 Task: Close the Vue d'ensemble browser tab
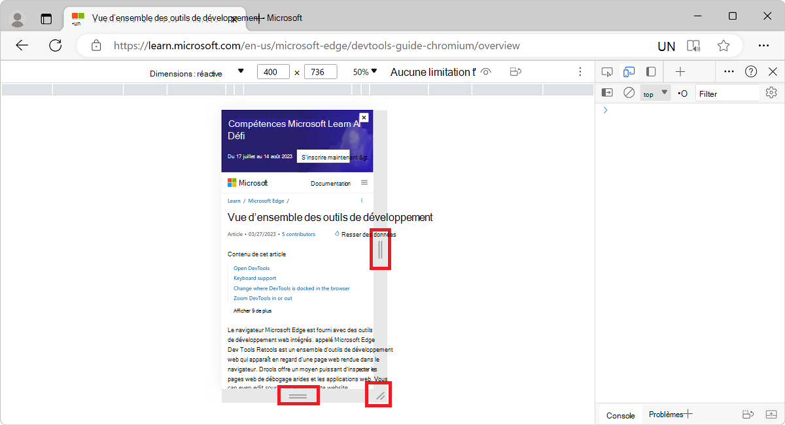(234, 19)
